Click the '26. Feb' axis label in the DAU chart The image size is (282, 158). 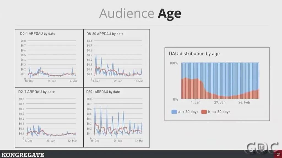(x=244, y=102)
